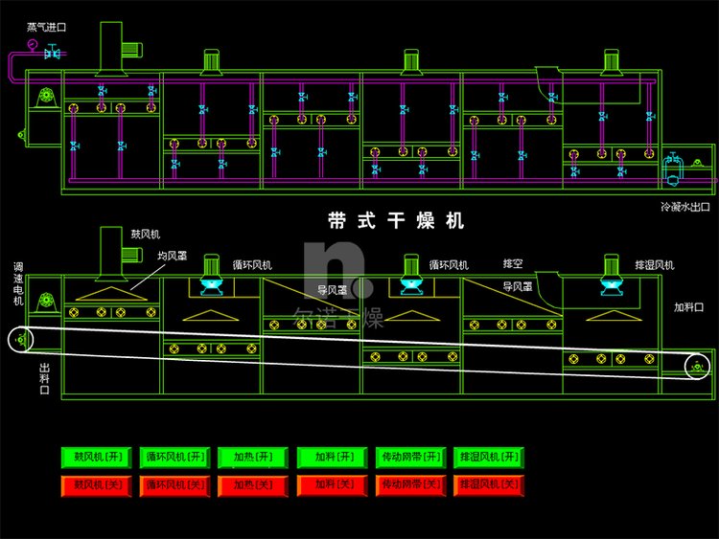Enable exhaust fan with 排湿风机[开]
The width and height of the screenshot is (719, 539).
(489, 457)
